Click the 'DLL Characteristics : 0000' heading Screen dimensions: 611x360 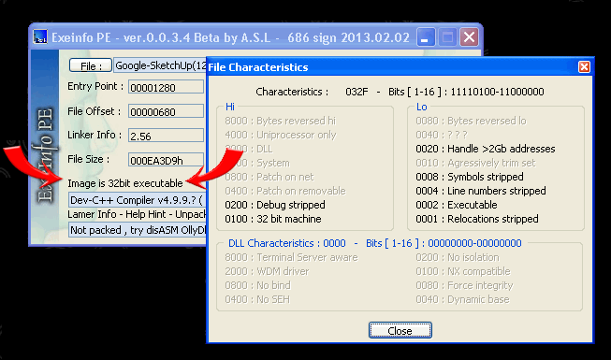[287, 243]
